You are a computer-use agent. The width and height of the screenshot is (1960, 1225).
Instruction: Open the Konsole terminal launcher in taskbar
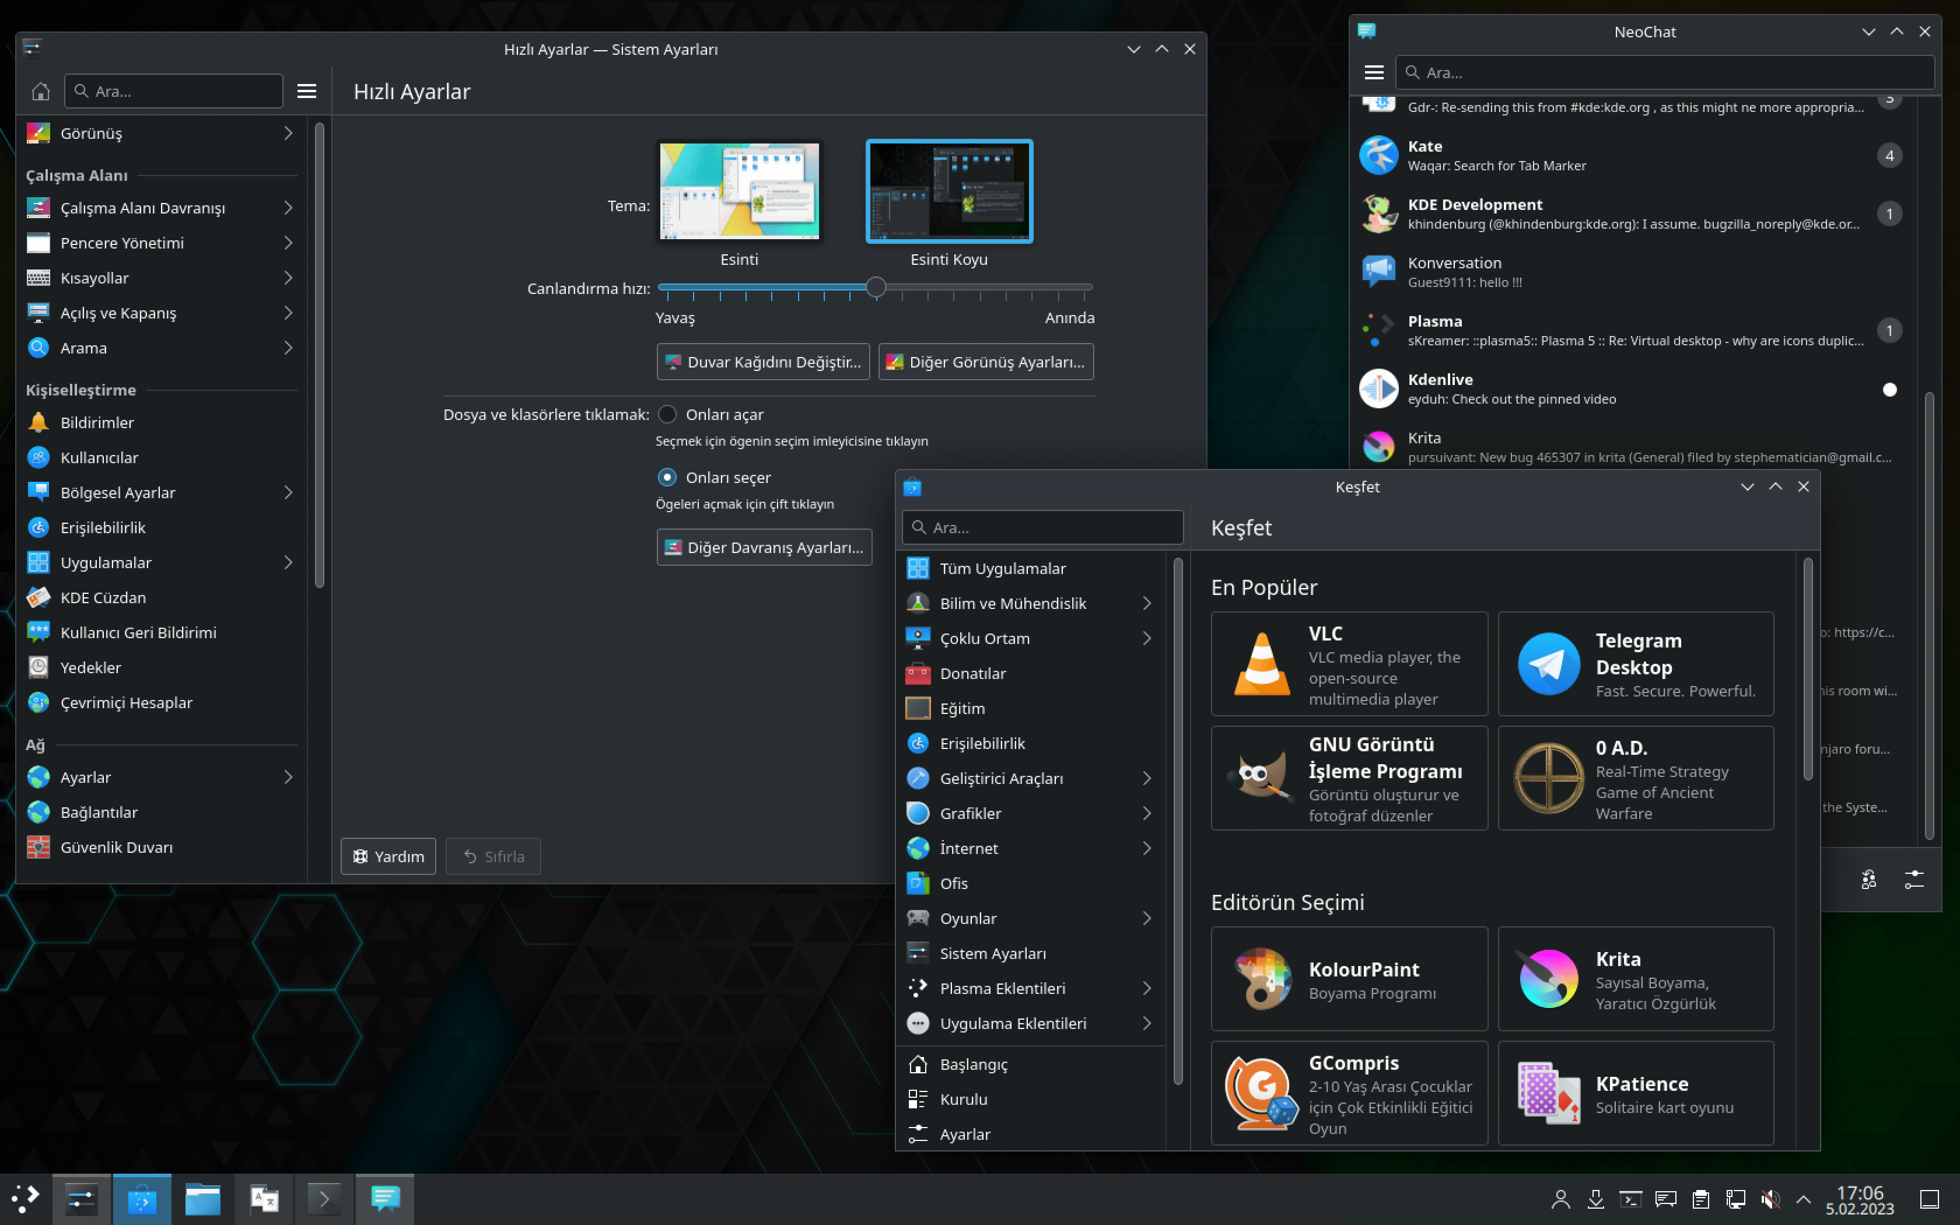[324, 1199]
